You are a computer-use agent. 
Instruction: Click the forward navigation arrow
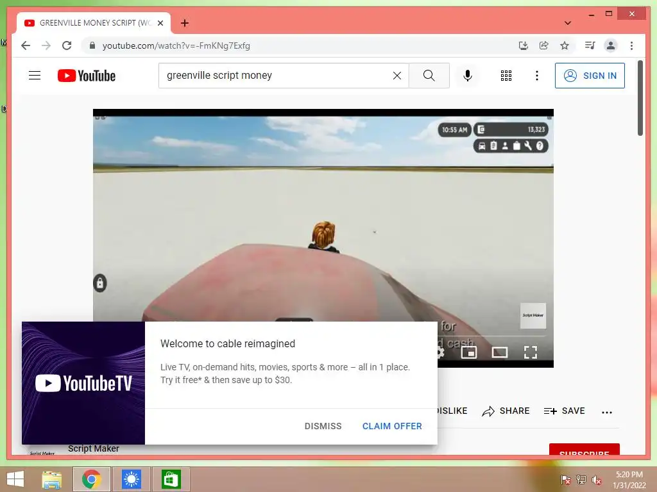(46, 45)
